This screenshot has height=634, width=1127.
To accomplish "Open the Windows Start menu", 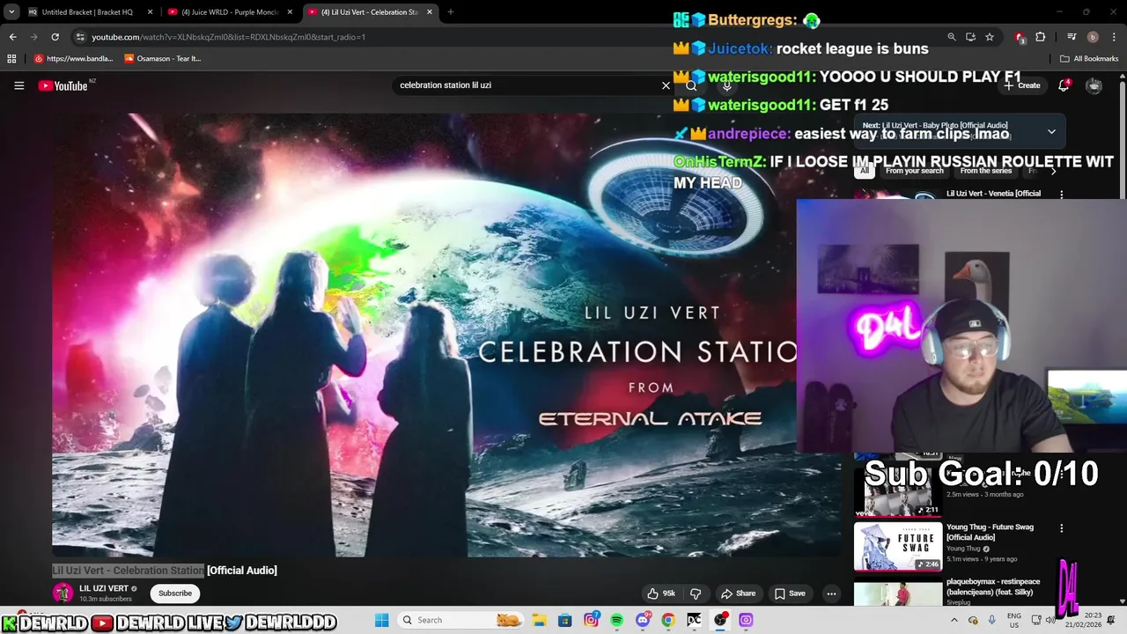I will click(x=382, y=620).
